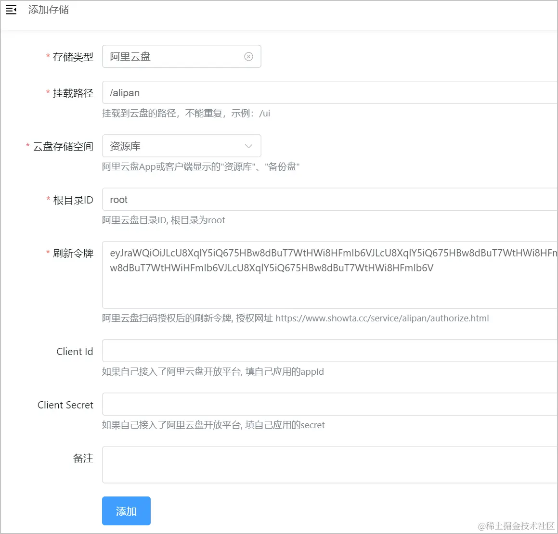
Task: Select the 根目录ID field with root
Action: click(330, 200)
